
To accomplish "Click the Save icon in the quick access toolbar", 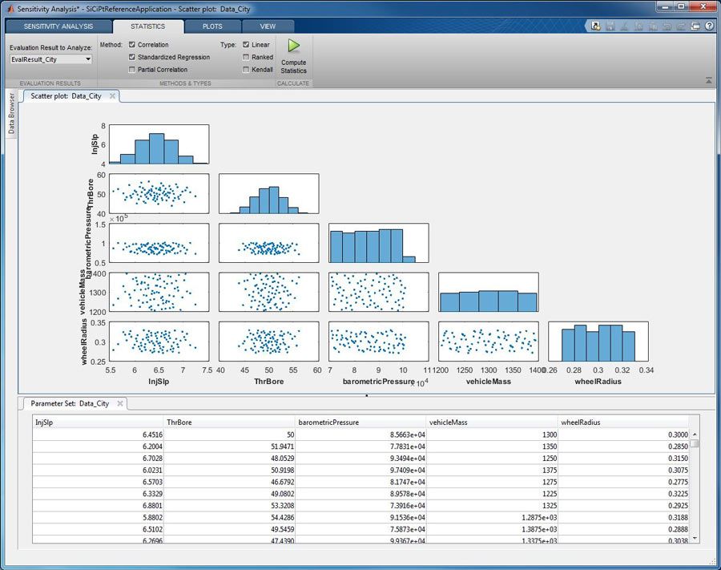I will click(609, 26).
